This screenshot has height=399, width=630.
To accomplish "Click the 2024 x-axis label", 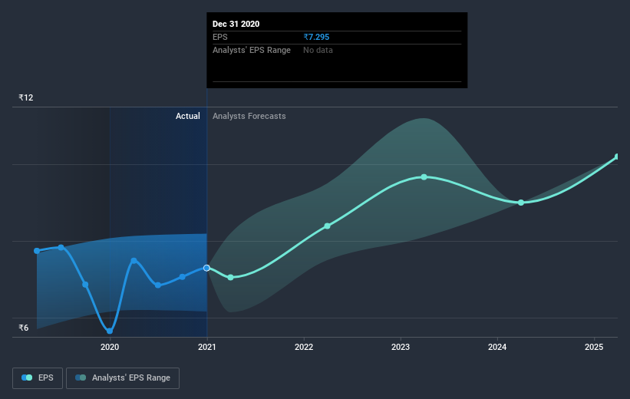I will click(x=497, y=347).
